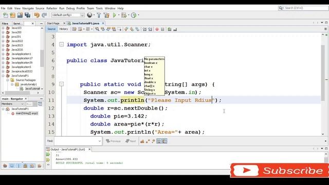Click the Re-run green arrows icon in the Output panel
This screenshot has width=329, height=185.
point(48,155)
